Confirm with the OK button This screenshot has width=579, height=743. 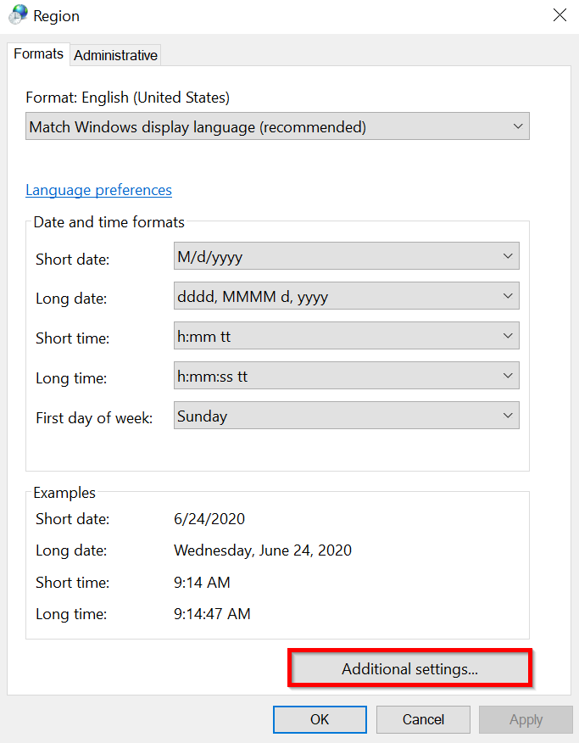(x=320, y=719)
